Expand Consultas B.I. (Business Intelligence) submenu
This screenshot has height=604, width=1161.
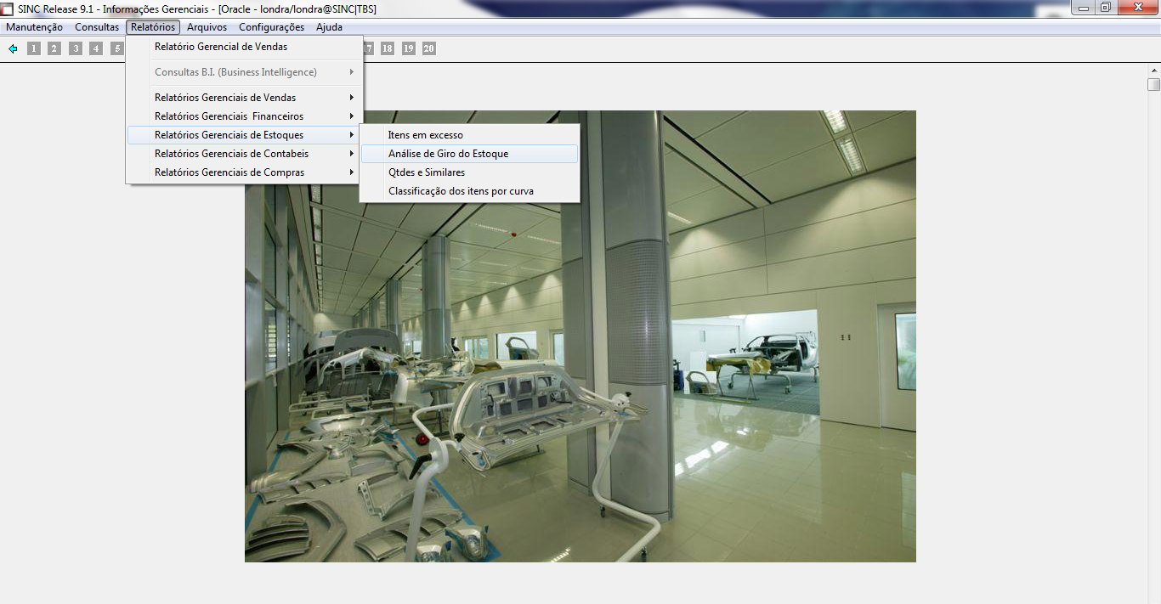(245, 72)
